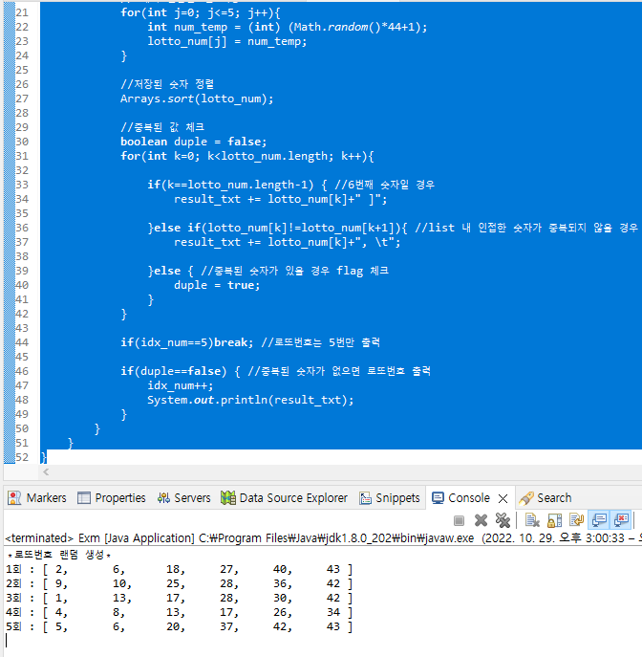This screenshot has width=642, height=657.
Task: Click the Servers tab icon
Action: 163,498
